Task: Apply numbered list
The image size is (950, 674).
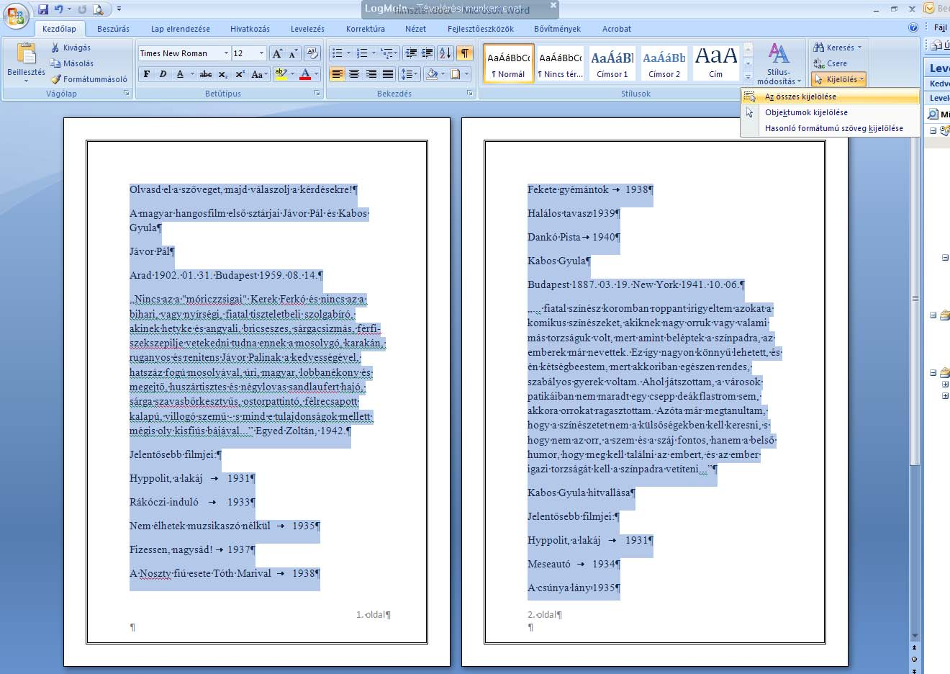Action: (362, 53)
